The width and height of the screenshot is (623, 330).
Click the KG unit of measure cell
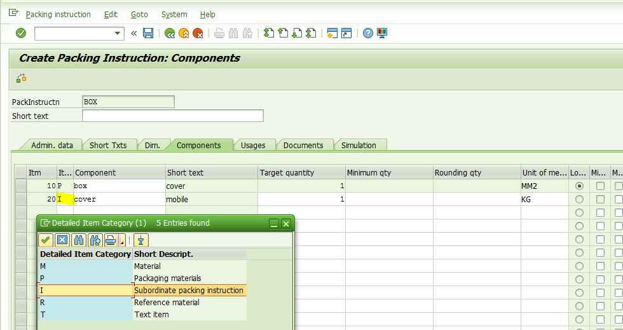tap(544, 199)
